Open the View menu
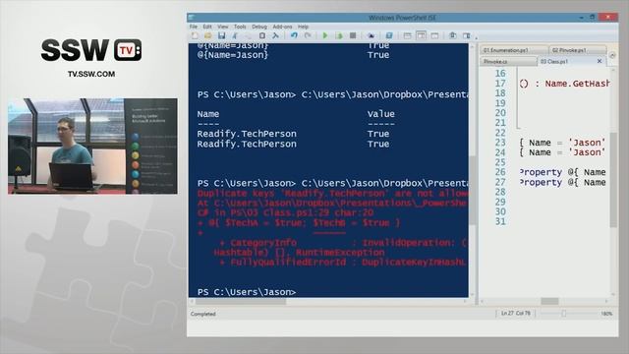The height and width of the screenshot is (354, 629). click(223, 27)
